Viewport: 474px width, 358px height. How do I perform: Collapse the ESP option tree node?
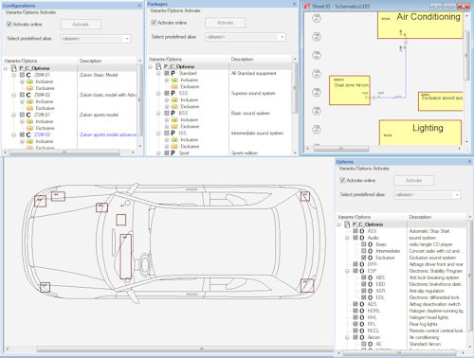347,271
